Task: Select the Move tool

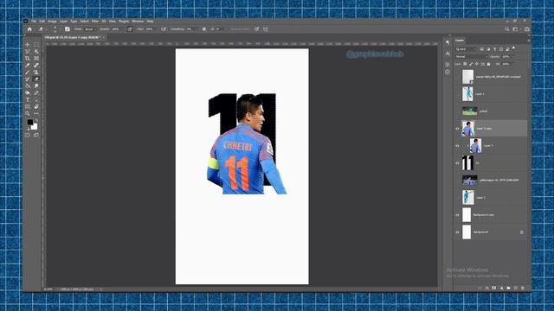Action: 28,45
